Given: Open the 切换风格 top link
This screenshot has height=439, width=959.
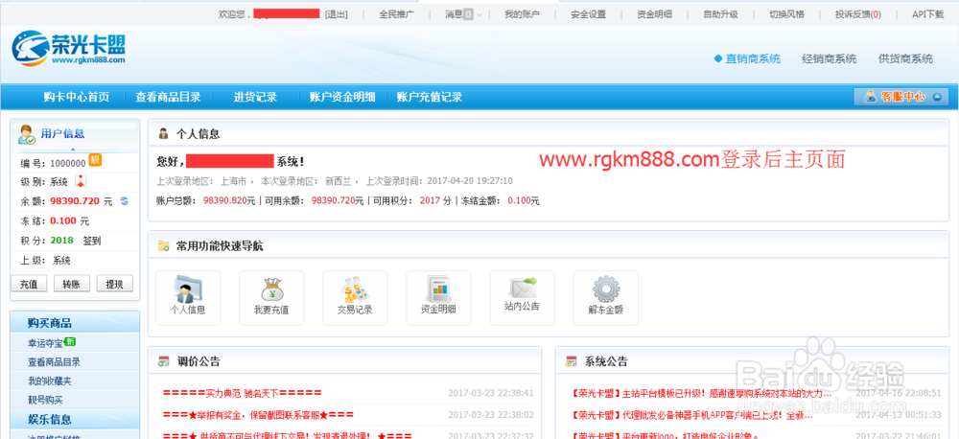Looking at the screenshot, I should tap(786, 14).
